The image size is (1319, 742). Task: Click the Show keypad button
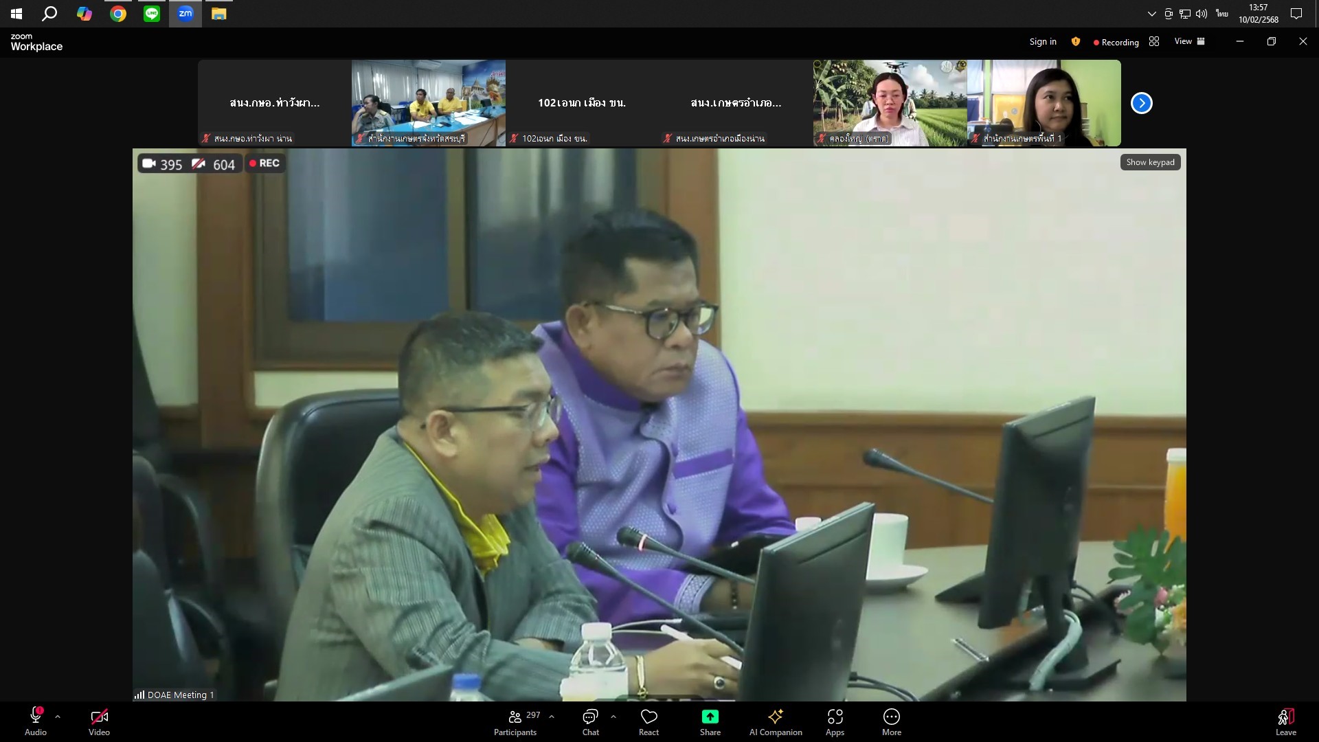[x=1150, y=162]
